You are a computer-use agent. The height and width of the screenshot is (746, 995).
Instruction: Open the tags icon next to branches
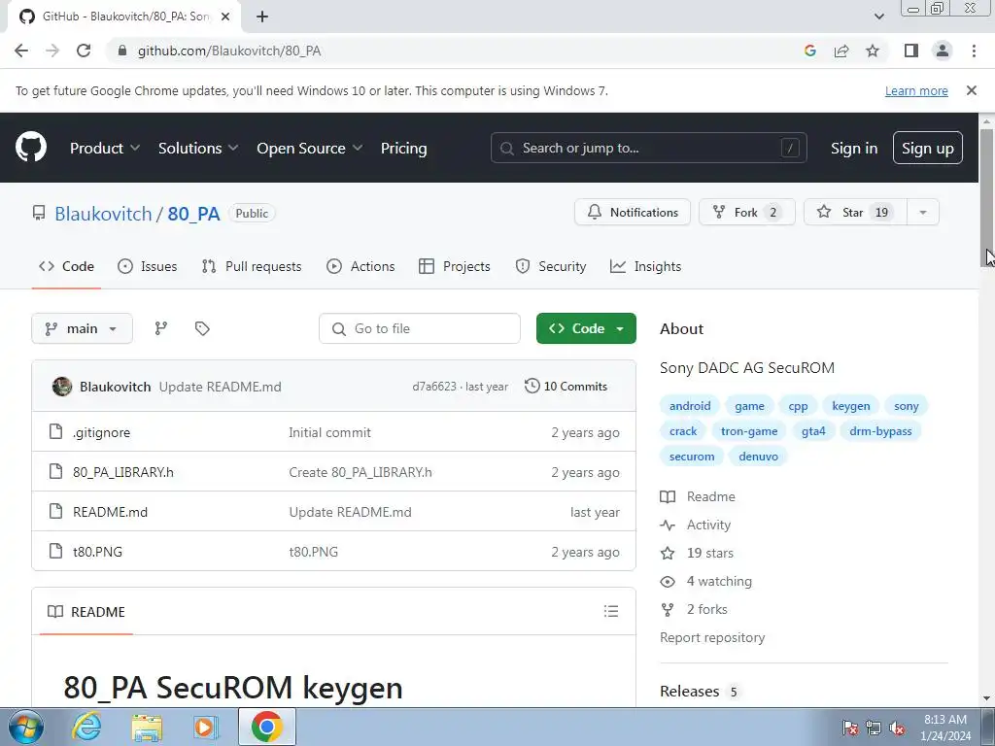click(202, 328)
